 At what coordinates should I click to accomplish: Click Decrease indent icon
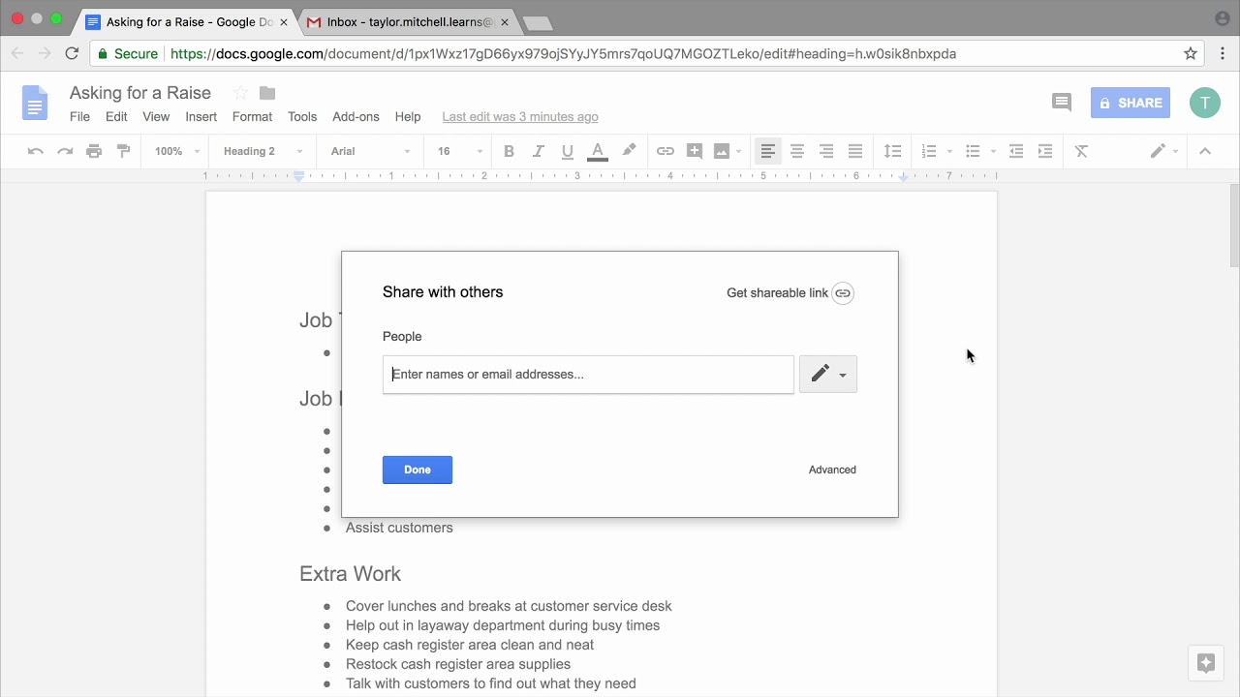tap(1016, 151)
